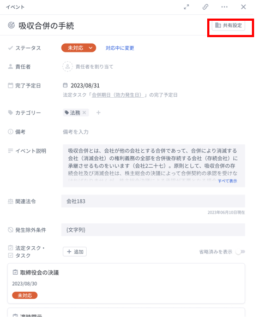
Task: Add a category with the plus icon
Action: click(x=99, y=112)
